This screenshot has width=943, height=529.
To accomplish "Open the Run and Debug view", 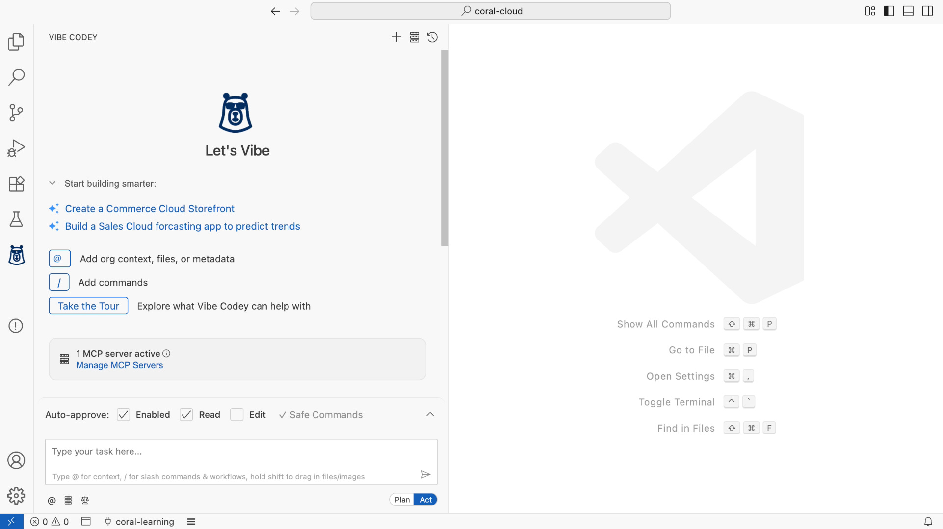I will coord(16,148).
